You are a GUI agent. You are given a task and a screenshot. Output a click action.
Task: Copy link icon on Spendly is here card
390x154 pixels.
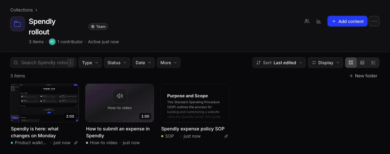tap(76, 143)
